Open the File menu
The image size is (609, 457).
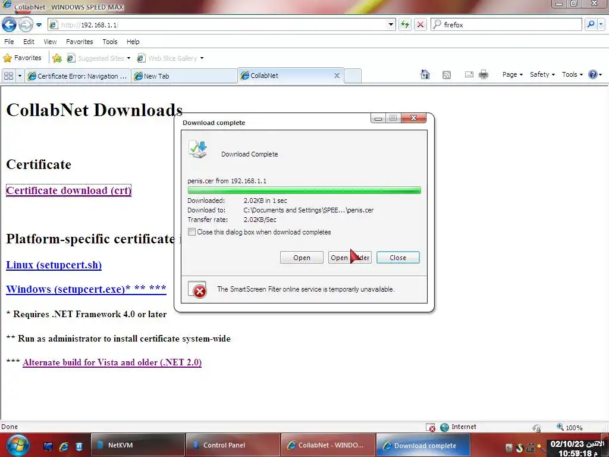click(9, 42)
